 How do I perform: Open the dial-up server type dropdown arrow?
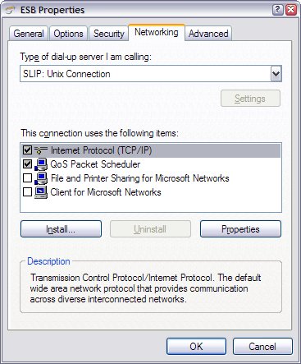(276, 74)
